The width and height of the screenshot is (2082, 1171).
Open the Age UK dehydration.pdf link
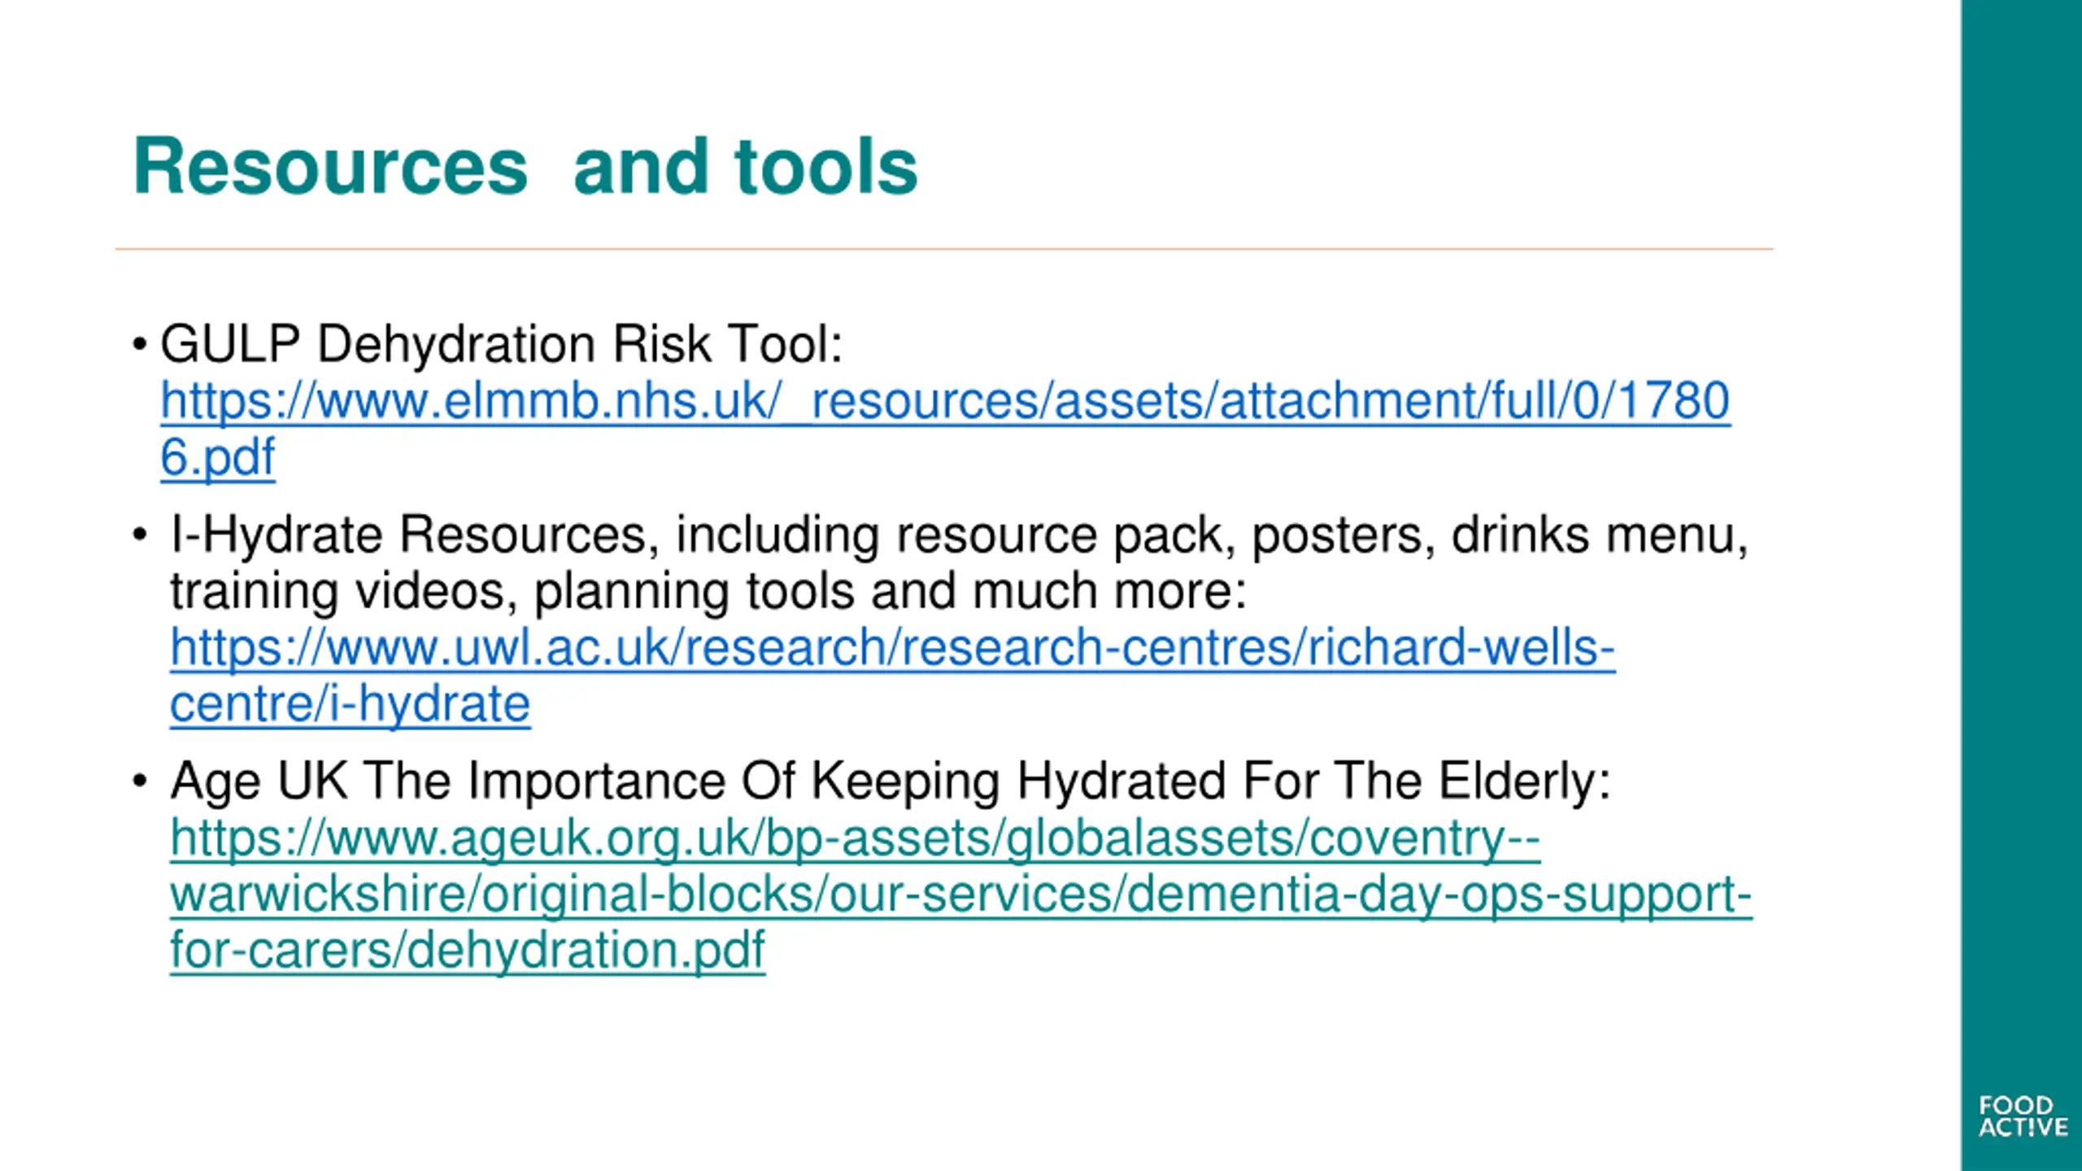960,894
